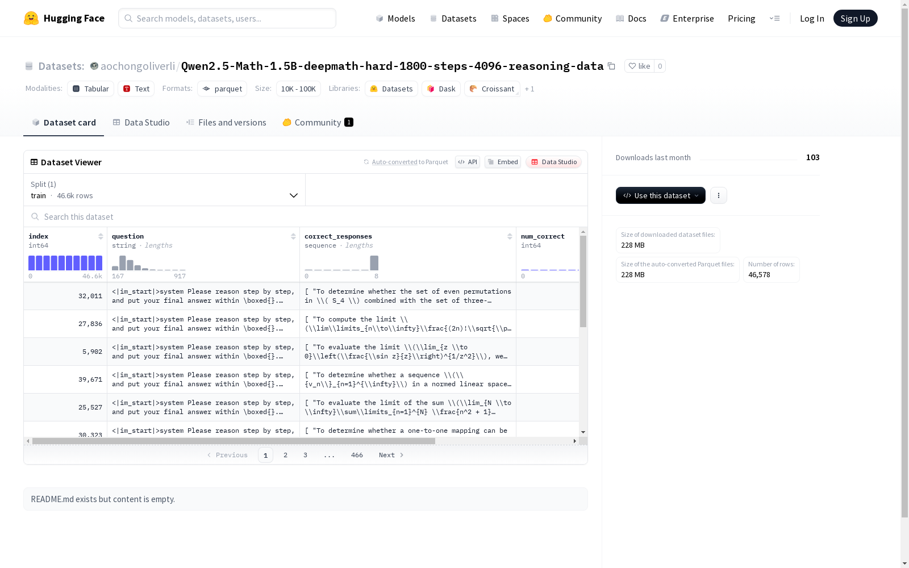Open Data Studio red button

pyautogui.click(x=553, y=162)
